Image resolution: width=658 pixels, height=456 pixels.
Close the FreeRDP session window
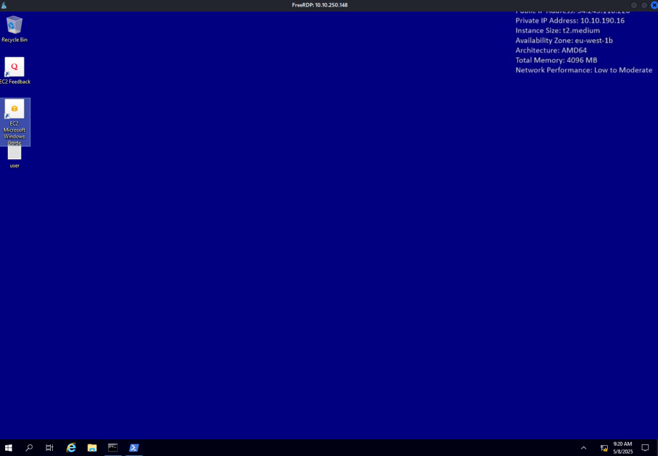click(x=653, y=5)
